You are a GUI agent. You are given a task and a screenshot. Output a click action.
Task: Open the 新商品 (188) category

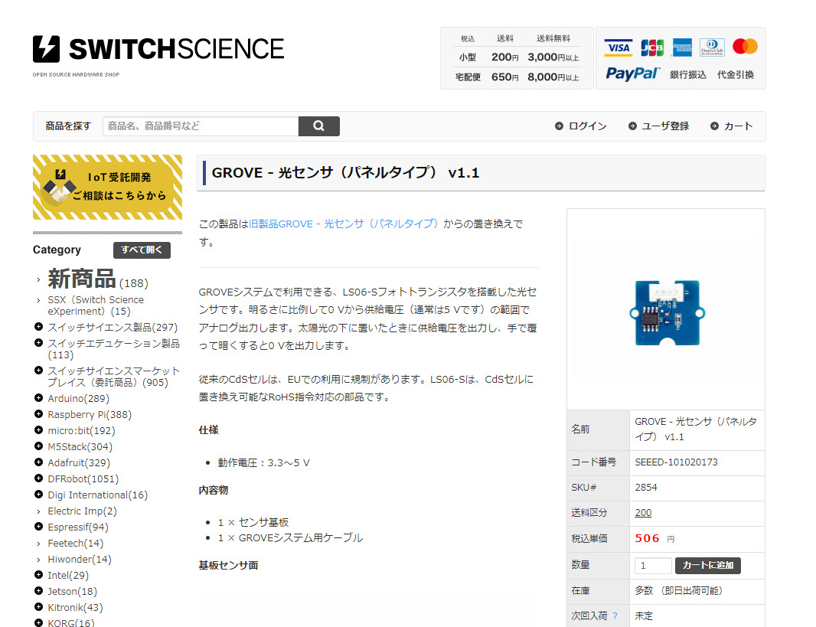98,279
